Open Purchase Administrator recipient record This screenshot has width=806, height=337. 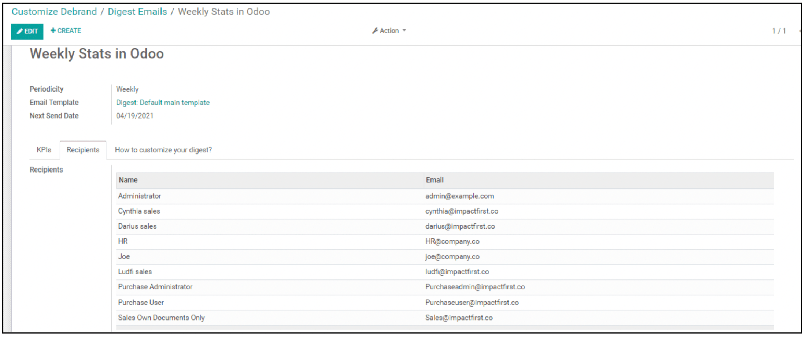pyautogui.click(x=155, y=287)
